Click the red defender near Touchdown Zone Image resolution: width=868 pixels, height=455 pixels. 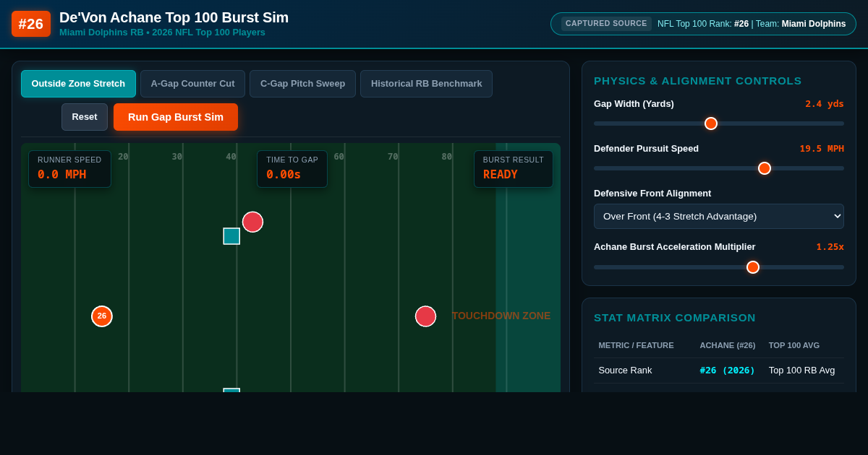[425, 316]
